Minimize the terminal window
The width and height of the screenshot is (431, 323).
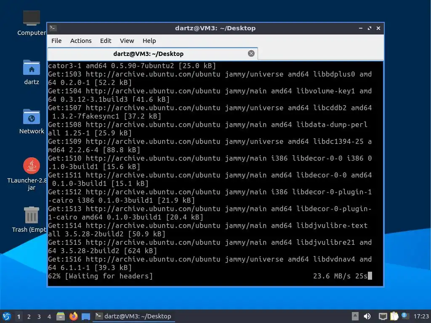(361, 28)
